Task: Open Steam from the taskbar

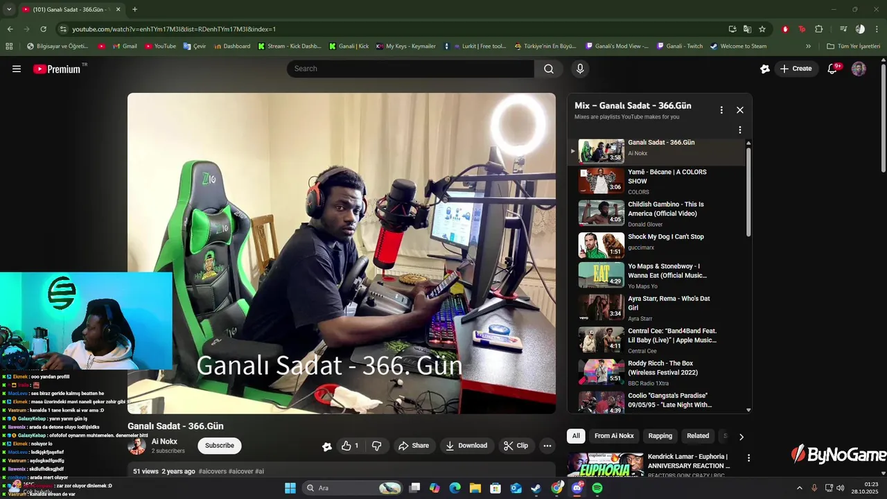Action: [536, 488]
